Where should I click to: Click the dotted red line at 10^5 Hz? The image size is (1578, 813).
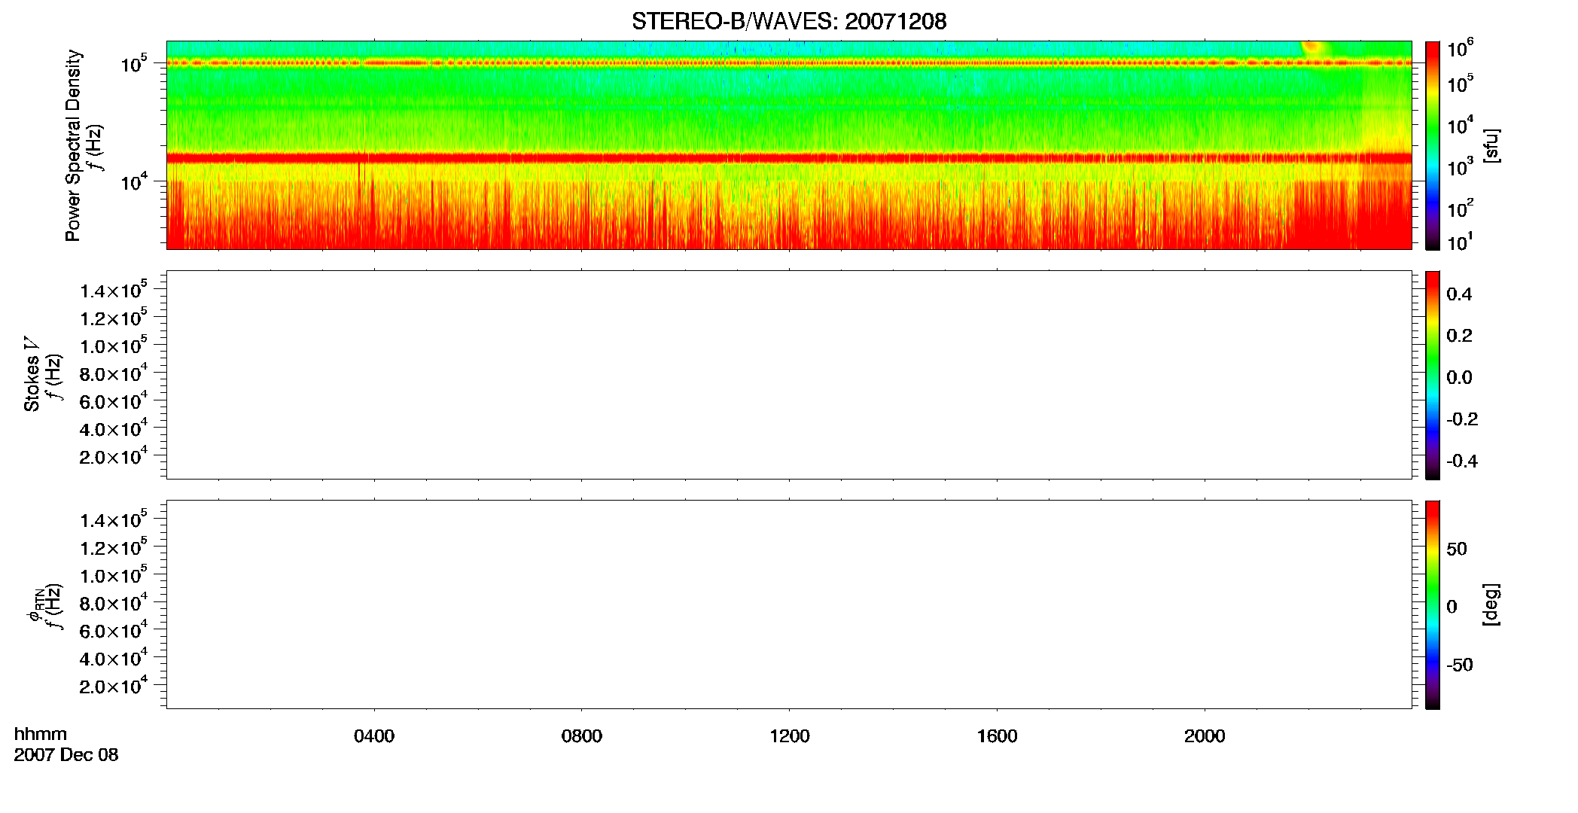tap(789, 63)
